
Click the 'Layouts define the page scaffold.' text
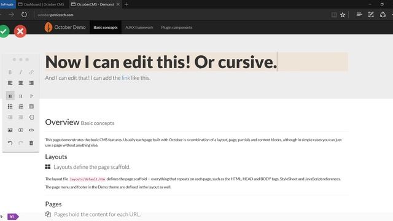click(91, 167)
